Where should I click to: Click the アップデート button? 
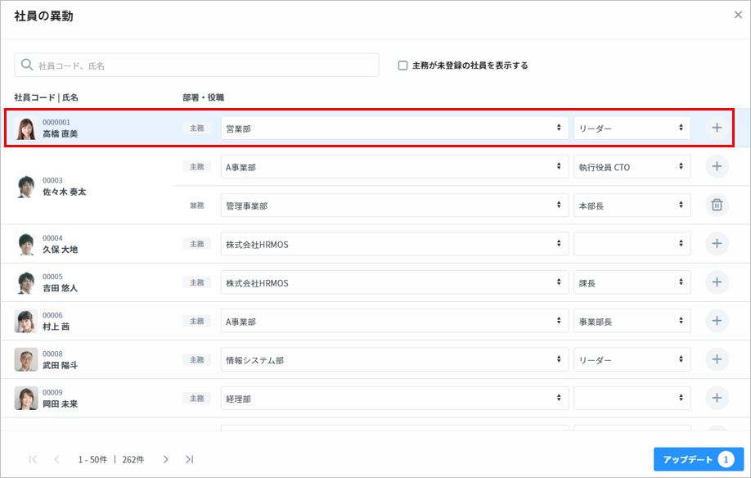pyautogui.click(x=698, y=459)
